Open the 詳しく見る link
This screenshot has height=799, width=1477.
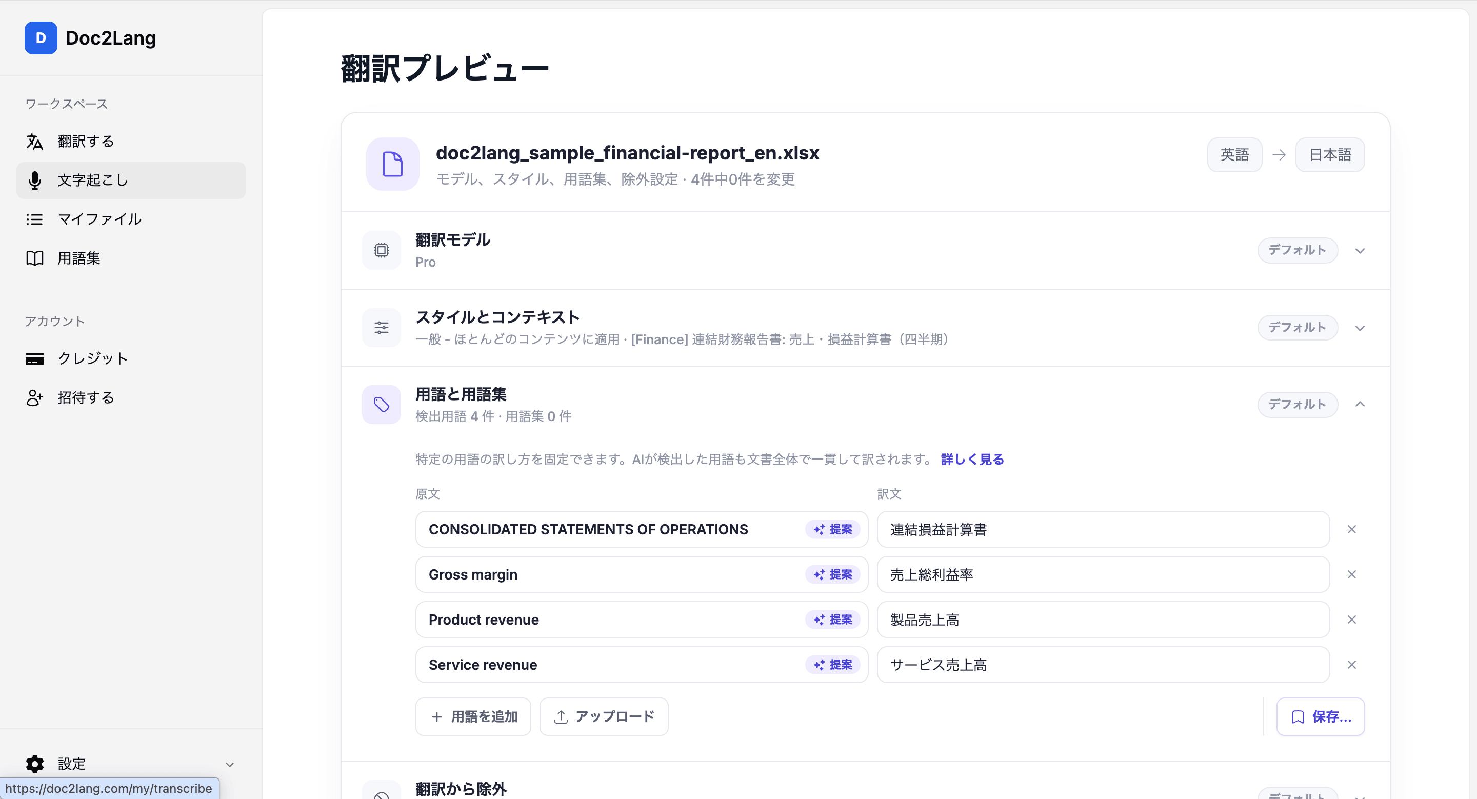pyautogui.click(x=972, y=459)
